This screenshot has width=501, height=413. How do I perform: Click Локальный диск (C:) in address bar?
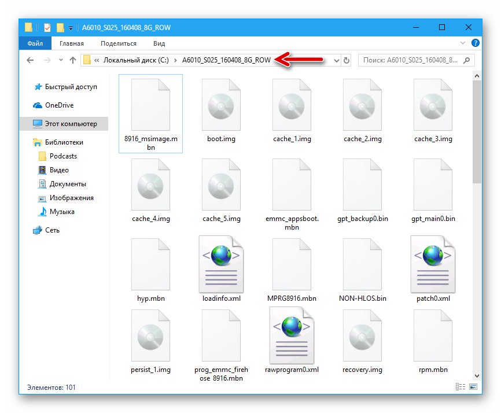(136, 60)
